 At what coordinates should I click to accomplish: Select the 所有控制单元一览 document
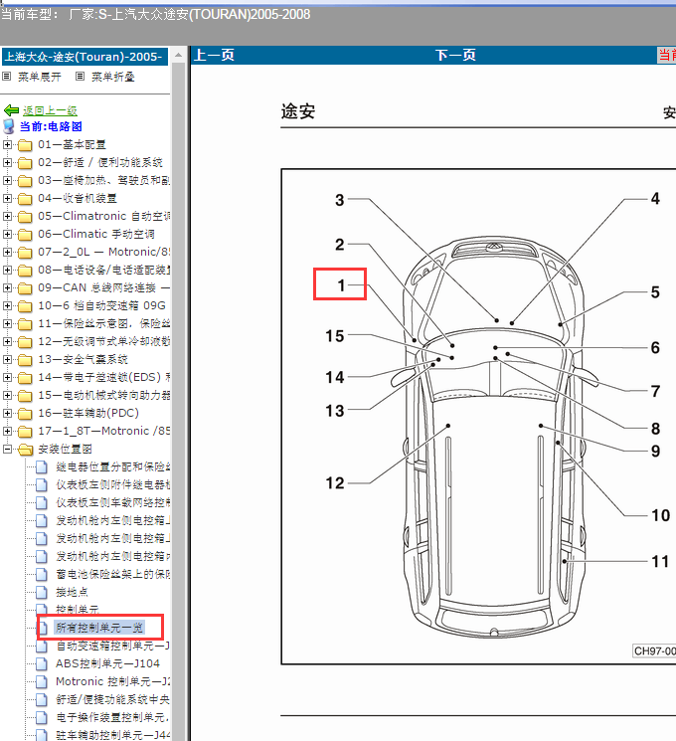[99, 628]
